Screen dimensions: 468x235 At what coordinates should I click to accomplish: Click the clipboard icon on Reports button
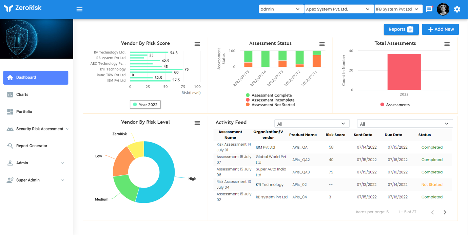click(x=410, y=29)
